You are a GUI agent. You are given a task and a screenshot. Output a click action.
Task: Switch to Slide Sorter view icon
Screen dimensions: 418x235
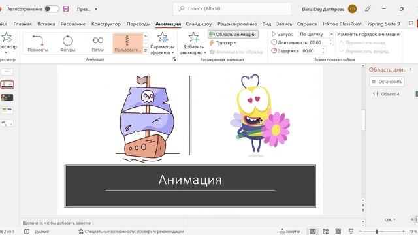[325, 232]
